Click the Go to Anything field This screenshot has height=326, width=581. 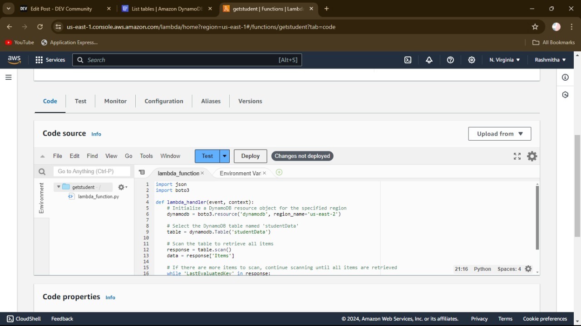(92, 171)
